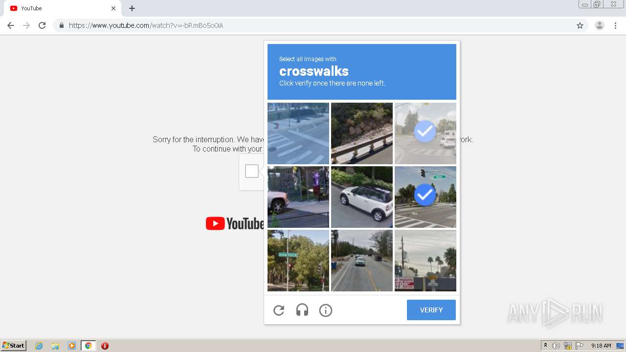Screen dimensions: 626x352
Task: Click the show desktop tray icon
Action: tap(620, 346)
